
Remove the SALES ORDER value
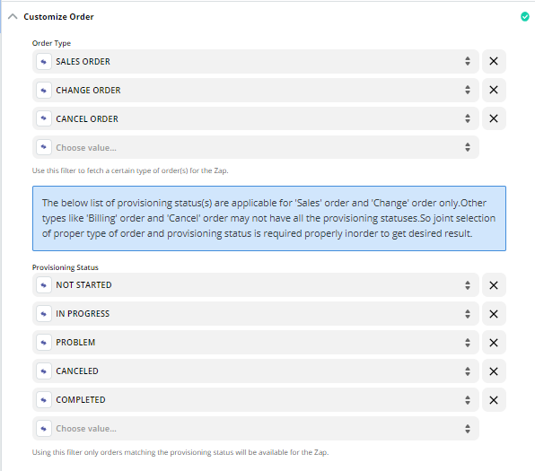(x=494, y=61)
